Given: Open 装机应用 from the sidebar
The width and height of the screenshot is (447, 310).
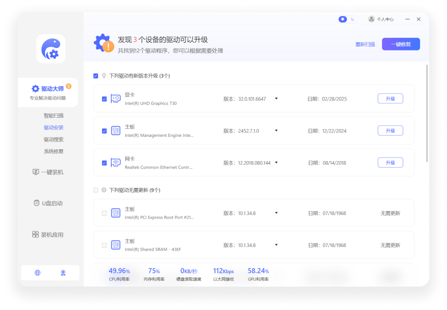Looking at the screenshot, I should [x=48, y=235].
